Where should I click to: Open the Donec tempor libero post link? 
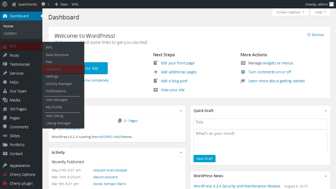pos(110,184)
